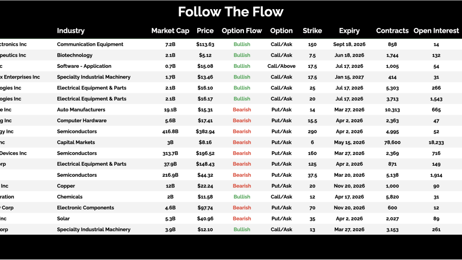Click the Open Interest column header
Screen dimensions: 462x260
436,31
